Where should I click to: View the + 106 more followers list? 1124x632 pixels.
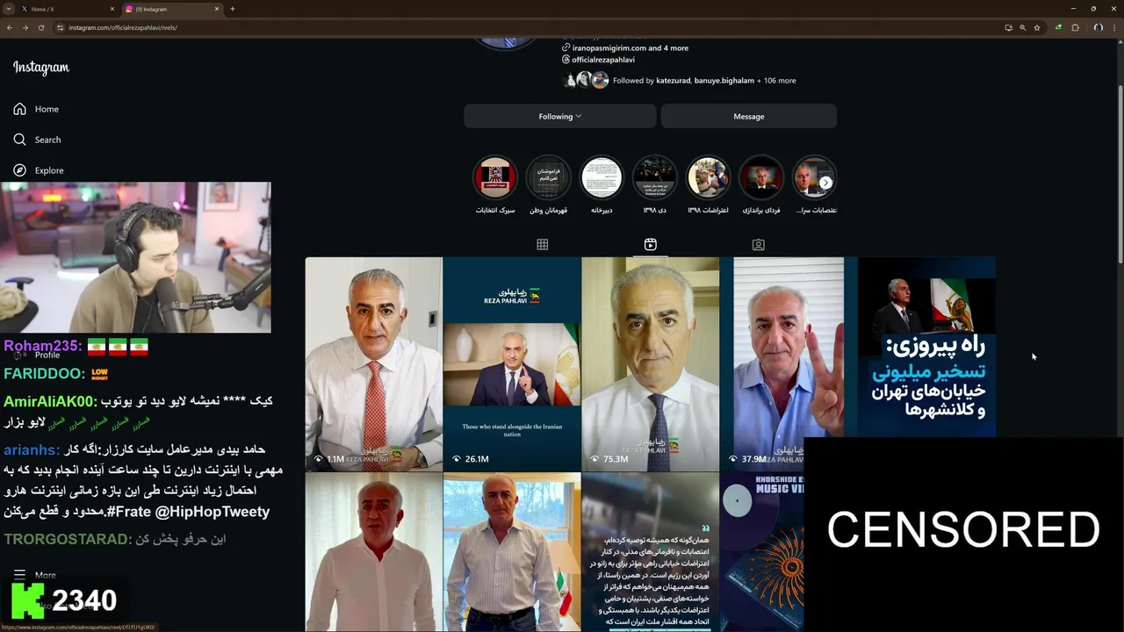tap(776, 81)
